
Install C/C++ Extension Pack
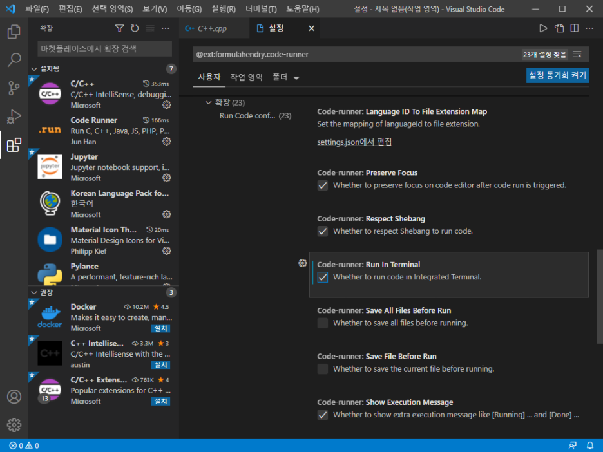click(160, 401)
